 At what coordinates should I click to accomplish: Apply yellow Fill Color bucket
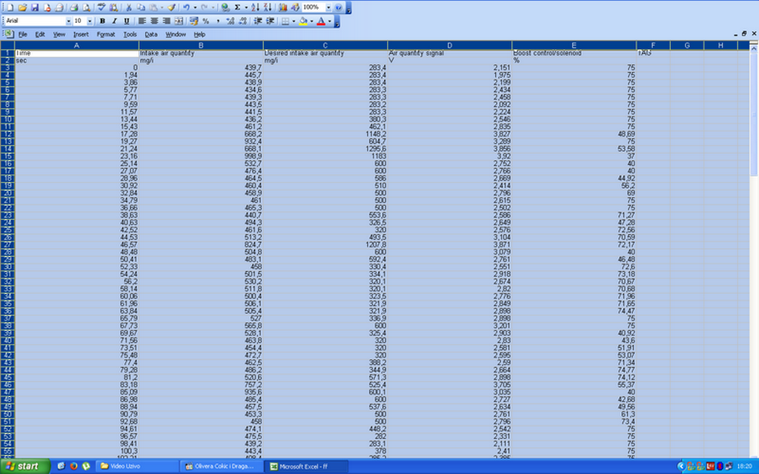point(303,21)
